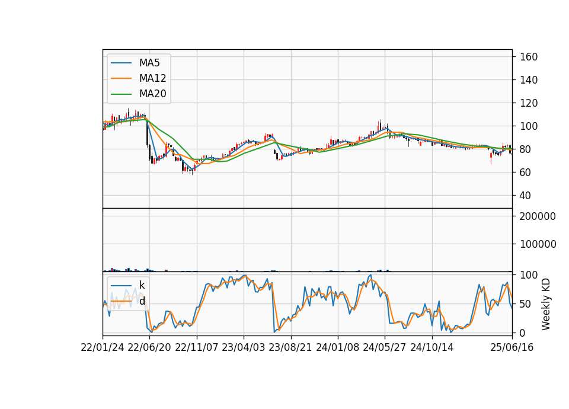569x409 pixels.
Task: Click the d legend label in KD panel
Action: click(142, 301)
